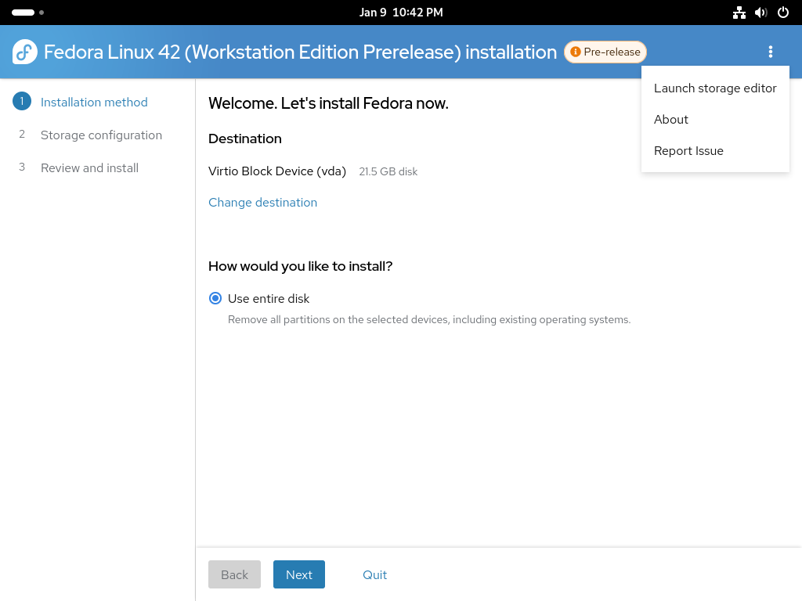This screenshot has height=601, width=802.
Task: Click the Destination heading
Action: coord(245,139)
